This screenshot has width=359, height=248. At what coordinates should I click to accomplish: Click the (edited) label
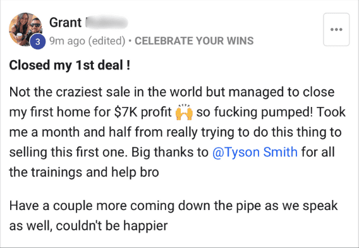coord(107,41)
